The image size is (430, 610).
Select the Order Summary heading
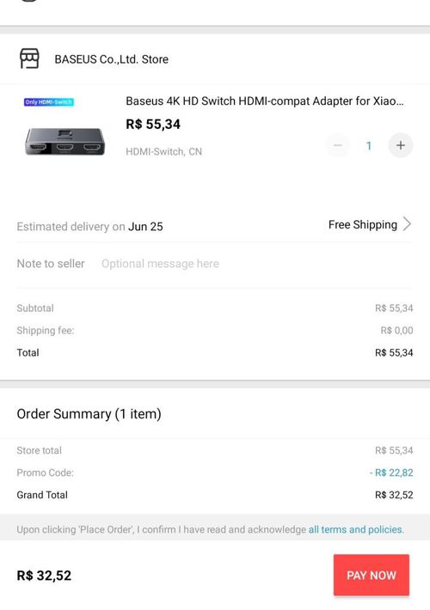(x=89, y=414)
